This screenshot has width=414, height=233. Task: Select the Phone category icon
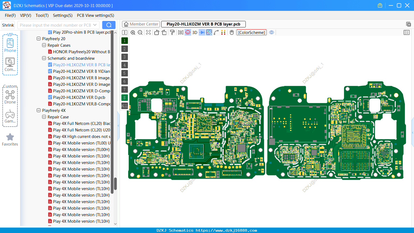coord(10,45)
